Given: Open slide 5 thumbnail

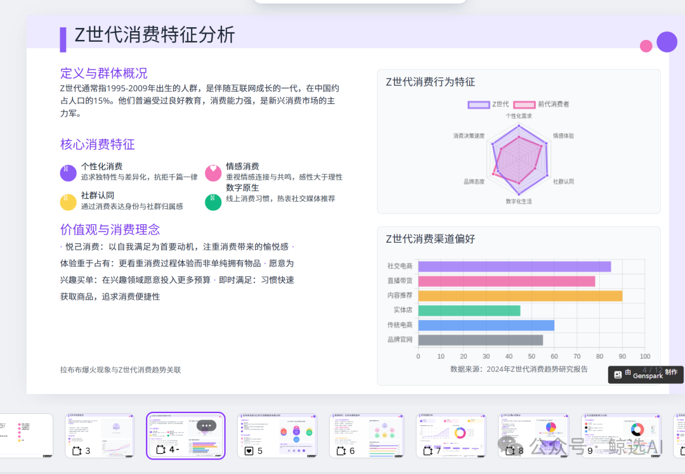Looking at the screenshot, I should pyautogui.click(x=277, y=435).
